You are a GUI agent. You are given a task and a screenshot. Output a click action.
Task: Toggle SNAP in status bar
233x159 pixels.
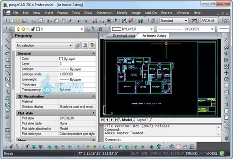[135, 154]
